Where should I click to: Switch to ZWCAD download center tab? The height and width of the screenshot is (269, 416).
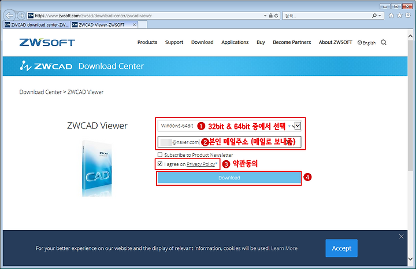pyautogui.click(x=36, y=25)
